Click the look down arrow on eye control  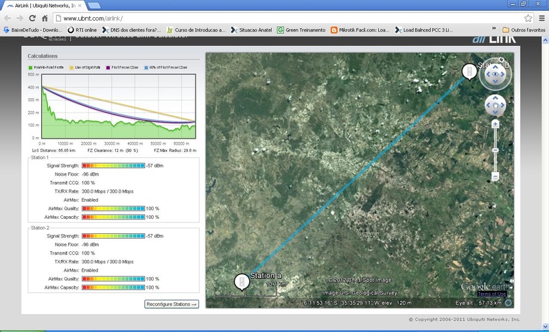[x=495, y=82]
